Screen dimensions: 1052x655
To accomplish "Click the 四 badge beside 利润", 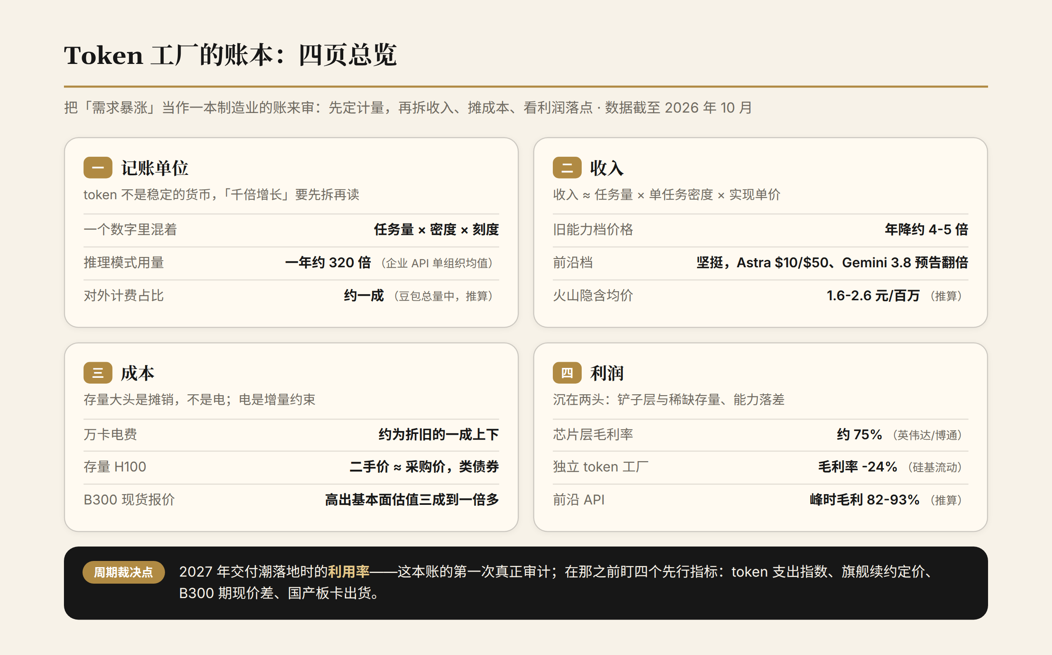I will tap(567, 372).
